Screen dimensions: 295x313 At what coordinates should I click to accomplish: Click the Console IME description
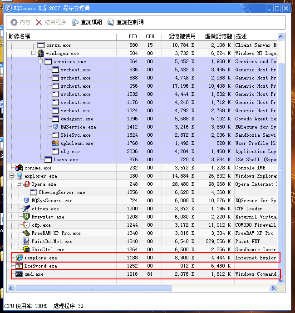click(250, 168)
